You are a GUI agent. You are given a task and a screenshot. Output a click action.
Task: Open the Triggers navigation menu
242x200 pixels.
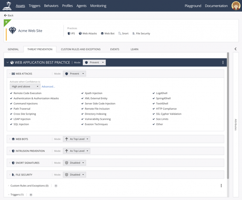34,6
